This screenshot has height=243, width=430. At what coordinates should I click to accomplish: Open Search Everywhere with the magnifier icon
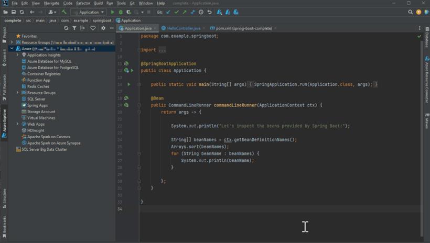[x=410, y=12]
